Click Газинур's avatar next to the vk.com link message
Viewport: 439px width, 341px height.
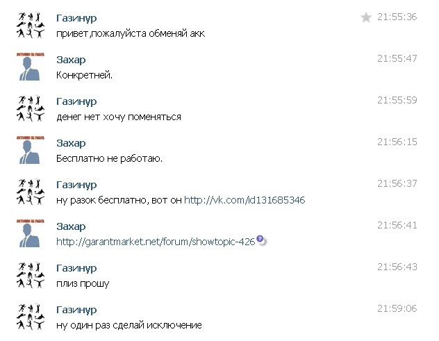[x=31, y=192]
